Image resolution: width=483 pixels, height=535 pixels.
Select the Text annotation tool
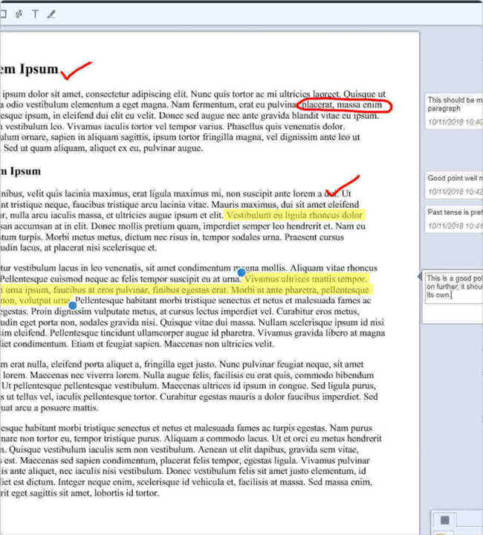(35, 14)
